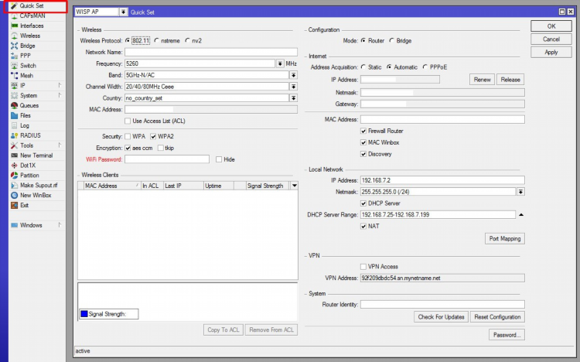This screenshot has height=362, width=580.
Task: Click Reset Configuration button
Action: [497, 317]
